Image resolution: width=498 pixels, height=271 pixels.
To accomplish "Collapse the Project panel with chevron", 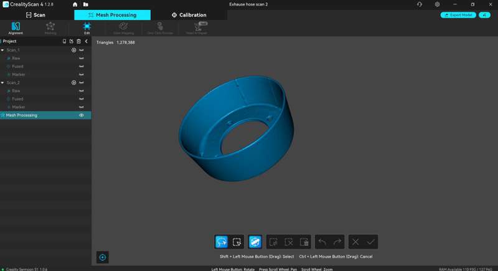I will (87, 41).
